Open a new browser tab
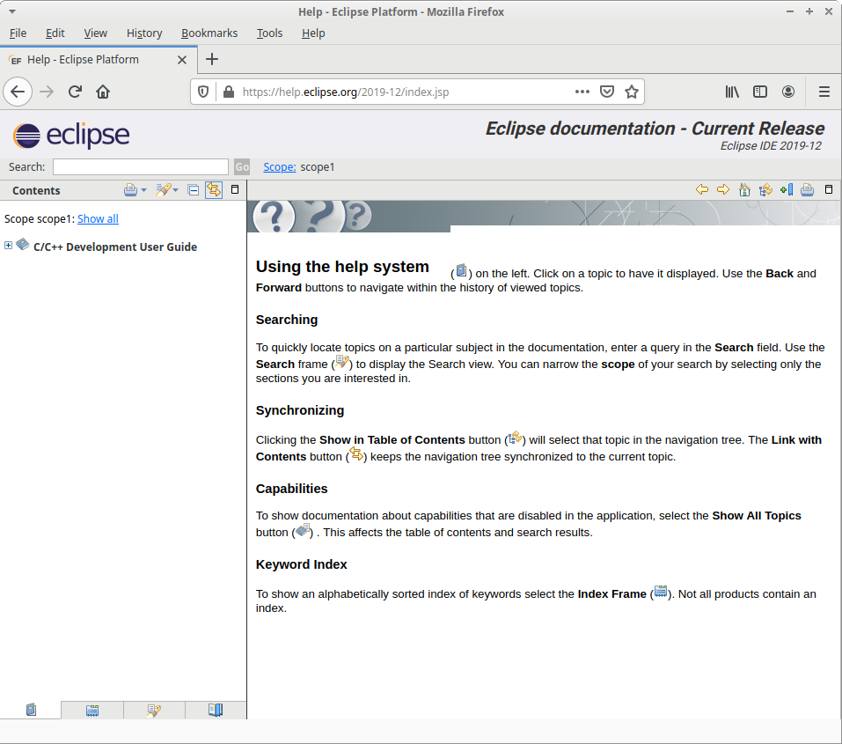This screenshot has height=744, width=842. click(x=212, y=59)
